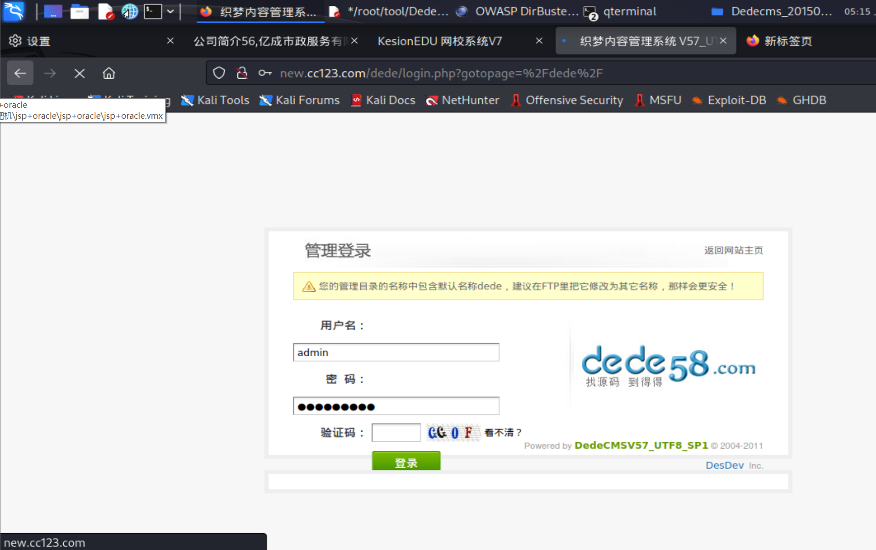Go back to the previous page
Viewport: 876px width, 550px height.
pyautogui.click(x=20, y=73)
